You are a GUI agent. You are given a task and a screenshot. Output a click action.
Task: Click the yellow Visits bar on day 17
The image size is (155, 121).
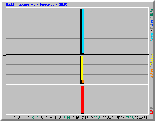point(81,70)
